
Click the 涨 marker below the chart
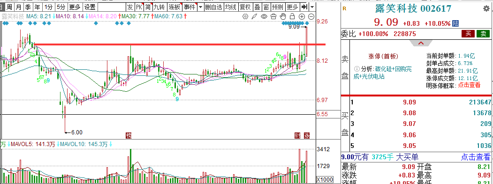(x=307, y=135)
